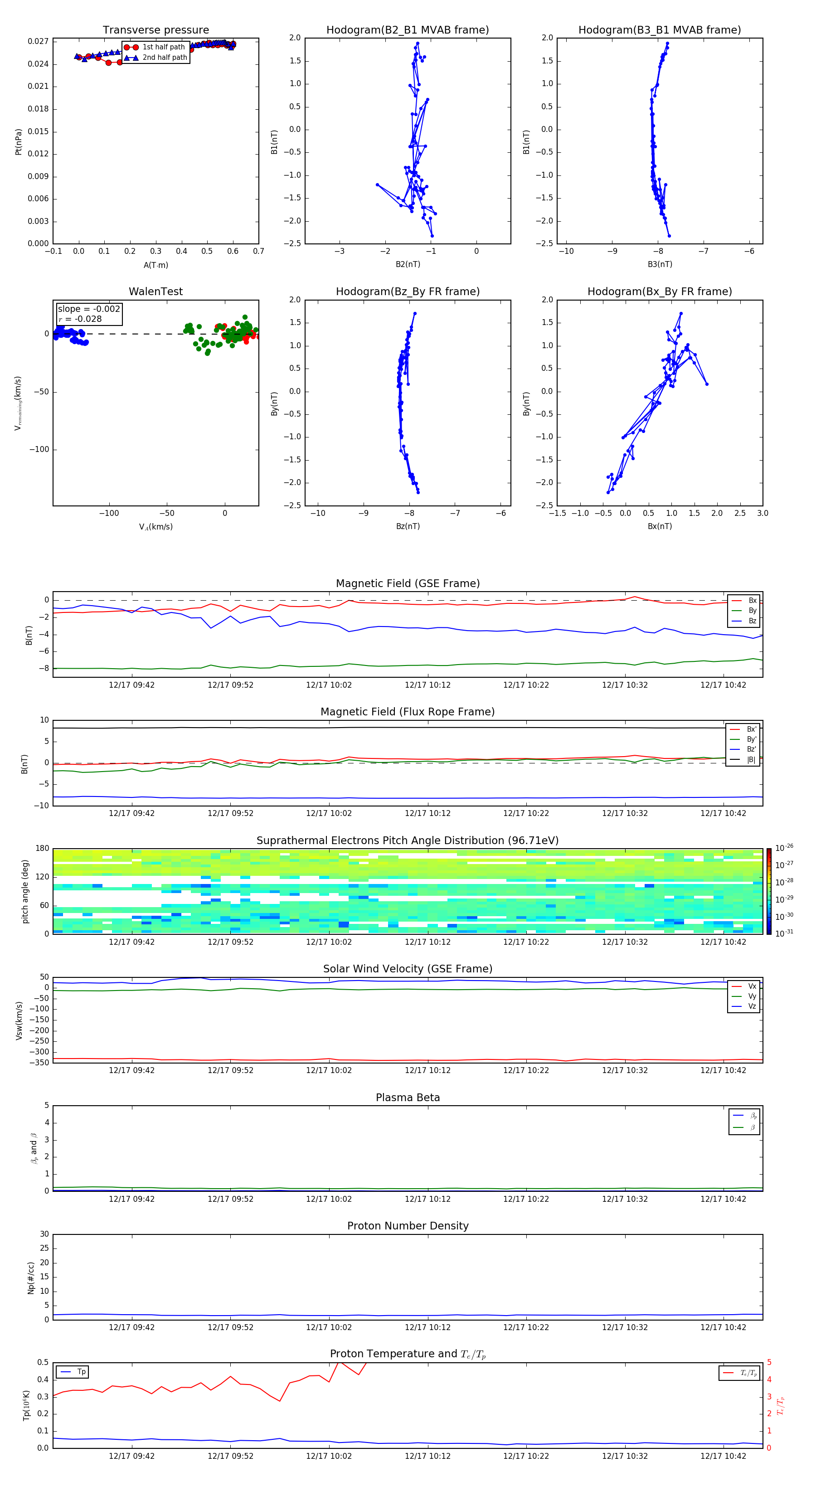Select the βp legend entry in Plasma Beta

tap(744, 1116)
